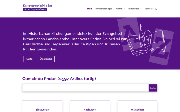Select the Nachlesen card heading
This screenshot has width=180, height=112.
pos(90,110)
